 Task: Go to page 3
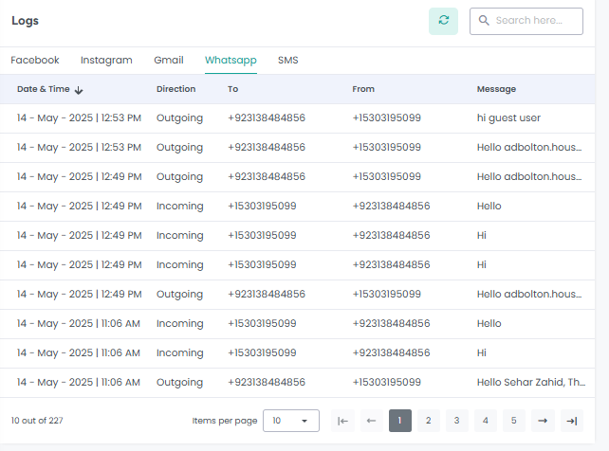point(457,421)
